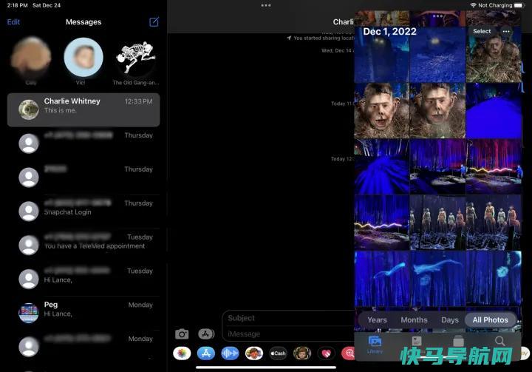Screen dimensions: 532x372
Task: Tap the Charlie Whitney contact avatar
Action: [29, 109]
